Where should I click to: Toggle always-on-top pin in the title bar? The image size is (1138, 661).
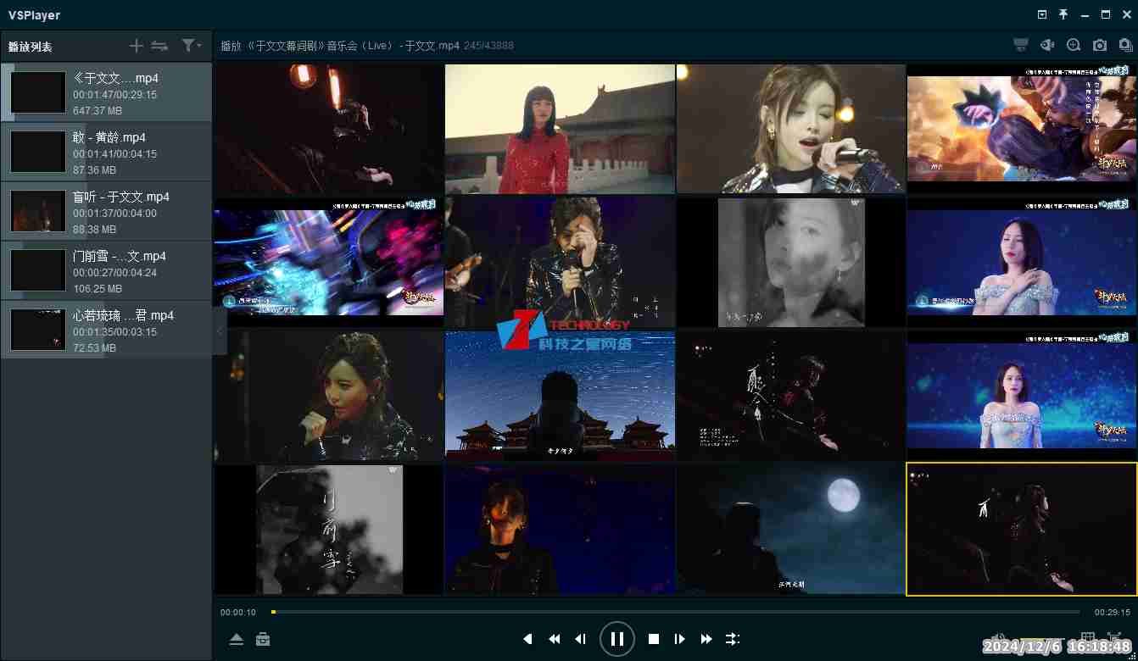pyautogui.click(x=1063, y=14)
